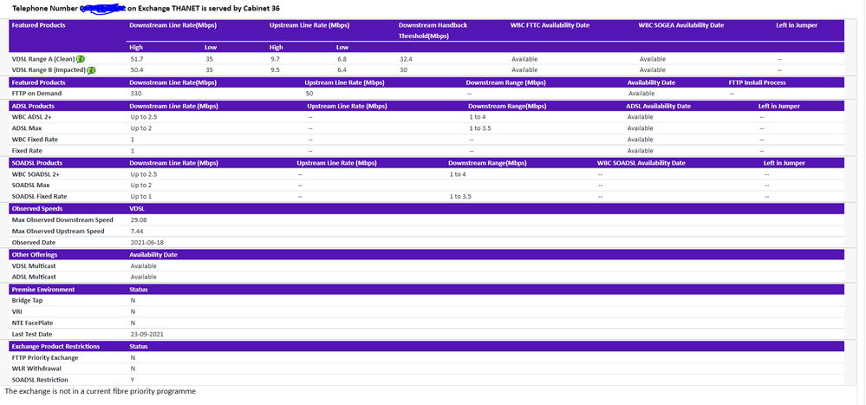Click the Exchange Product Restrictions header
866x405 pixels.
(55, 346)
